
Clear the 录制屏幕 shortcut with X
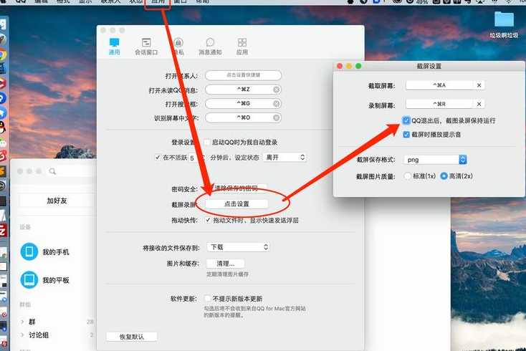[479, 105]
